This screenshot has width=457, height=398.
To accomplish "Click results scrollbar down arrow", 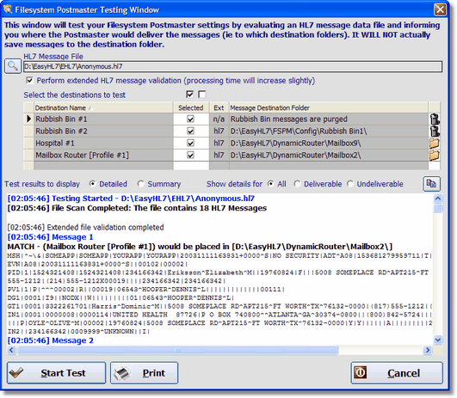I will (x=438, y=340).
